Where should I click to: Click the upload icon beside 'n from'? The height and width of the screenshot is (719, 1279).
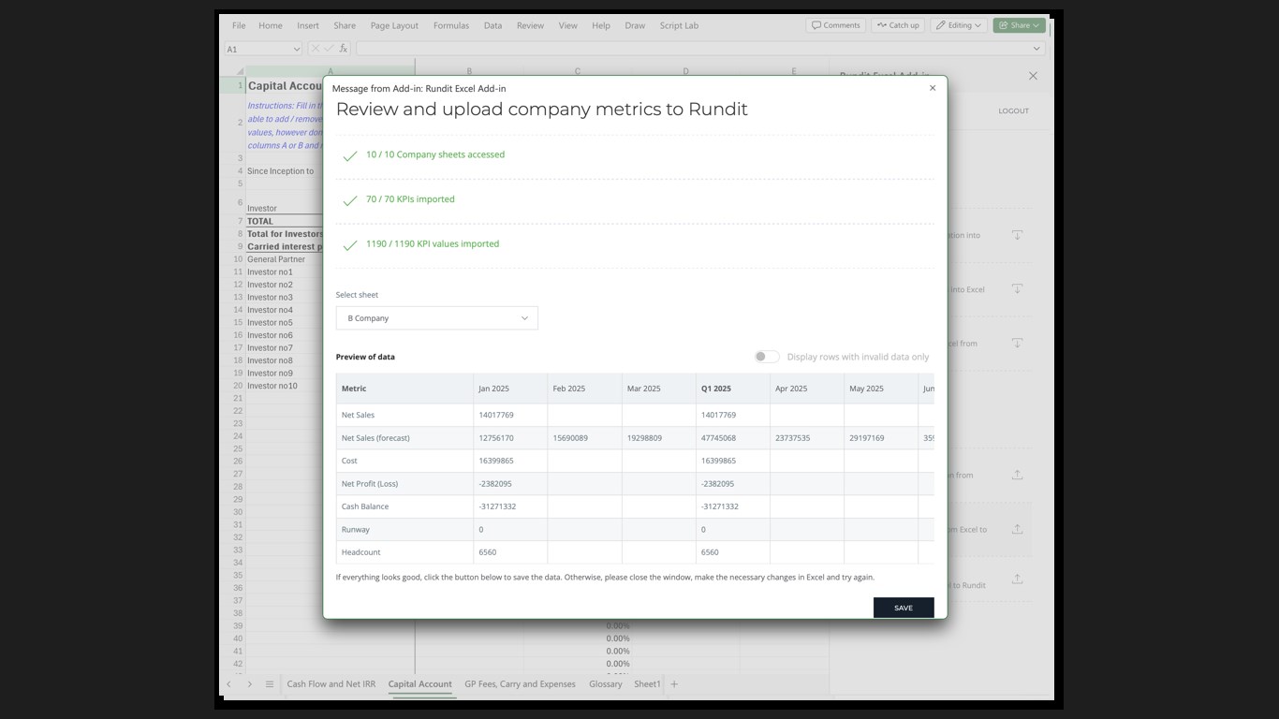click(x=1017, y=475)
